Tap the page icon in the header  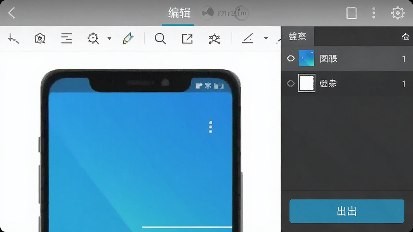coord(351,13)
